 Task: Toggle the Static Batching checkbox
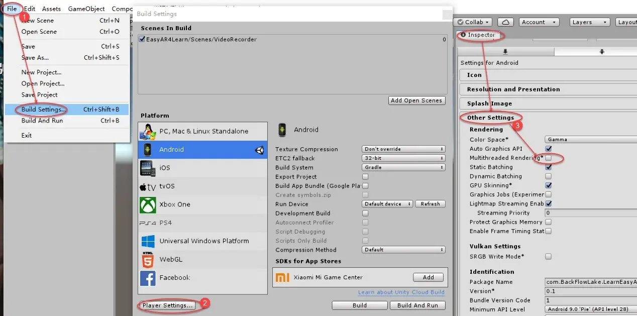(x=548, y=167)
